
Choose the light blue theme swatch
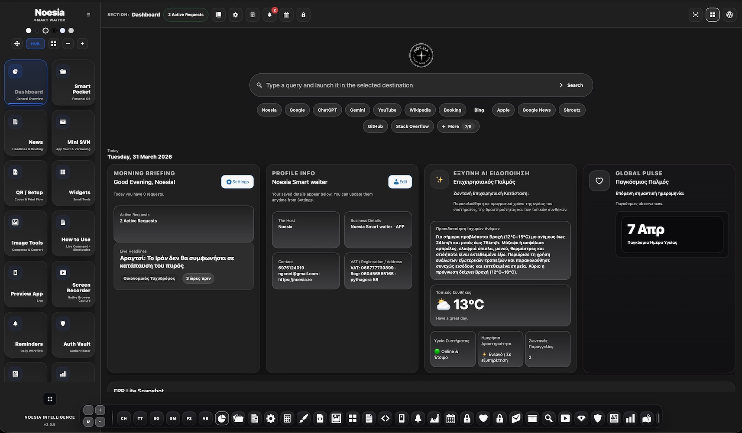click(62, 31)
